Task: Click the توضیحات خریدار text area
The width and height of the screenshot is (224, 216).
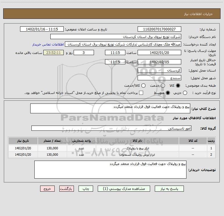Action: coord(110,170)
